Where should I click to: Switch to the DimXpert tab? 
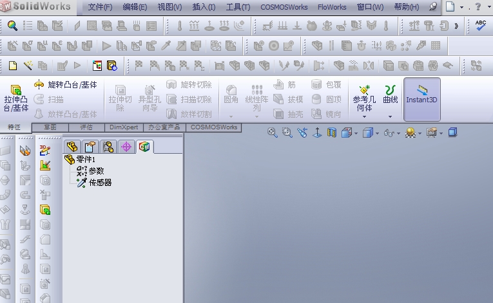tap(124, 127)
